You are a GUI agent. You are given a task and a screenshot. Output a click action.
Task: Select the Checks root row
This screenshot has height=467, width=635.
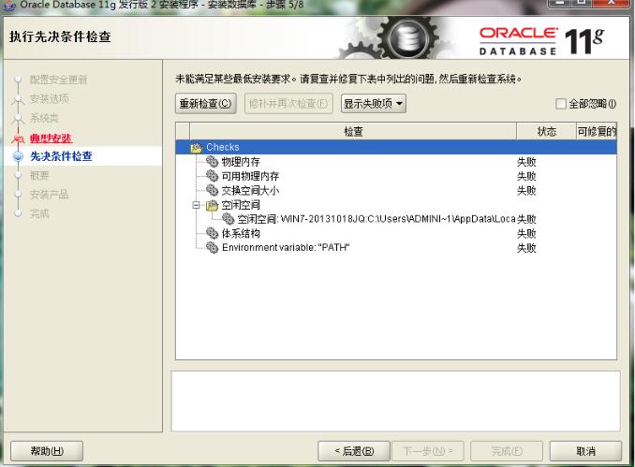coord(396,147)
